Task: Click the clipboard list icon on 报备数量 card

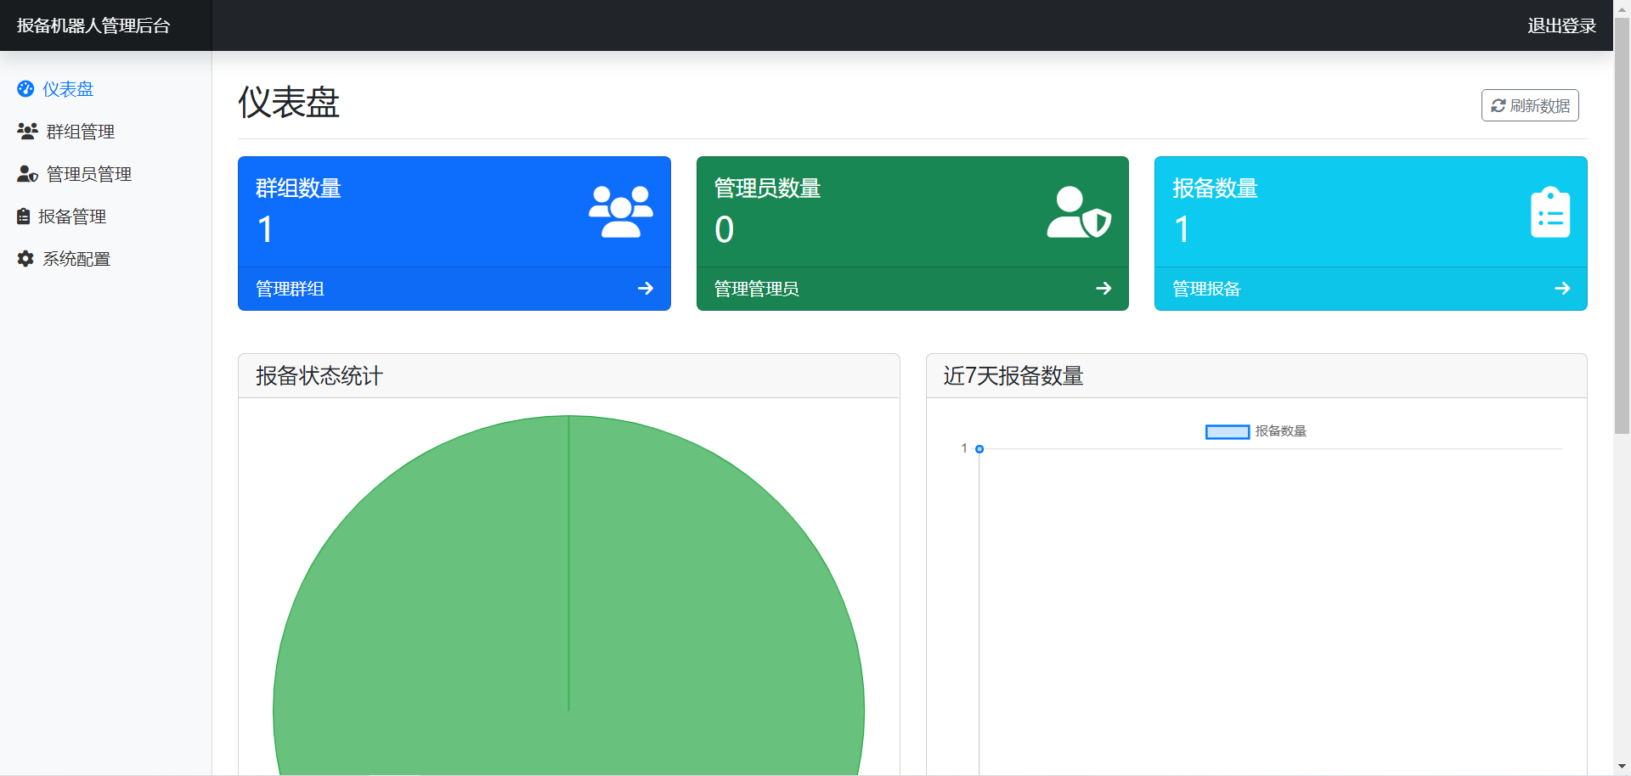Action: pos(1549,212)
